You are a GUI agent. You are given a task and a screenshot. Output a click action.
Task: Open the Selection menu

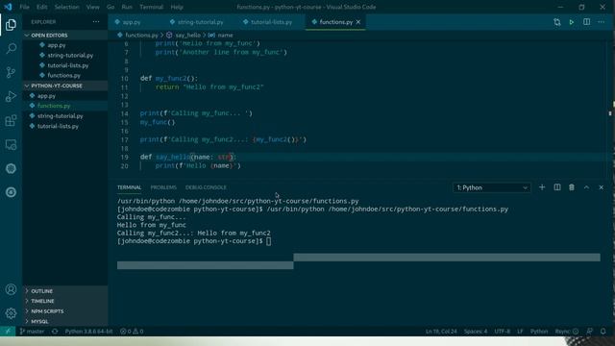[x=66, y=7]
